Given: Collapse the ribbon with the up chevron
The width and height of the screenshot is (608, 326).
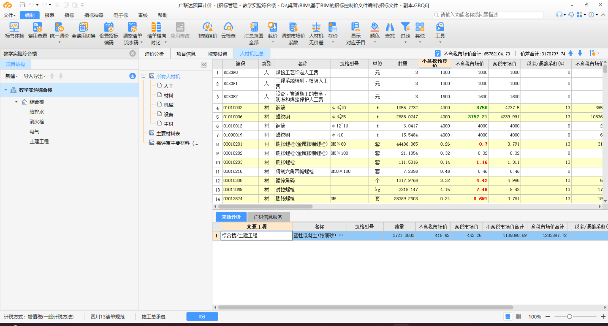Looking at the screenshot, I should (x=603, y=15).
